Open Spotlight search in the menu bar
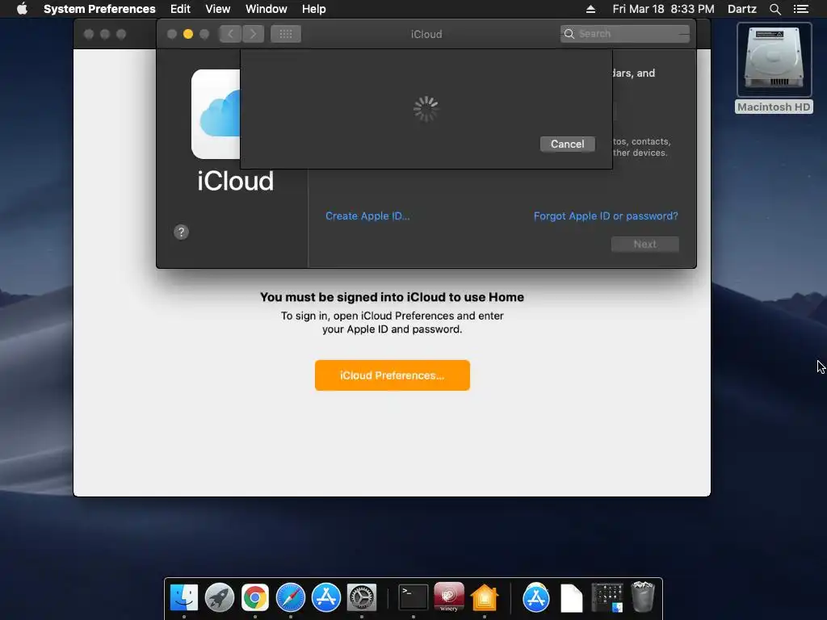827x620 pixels. coord(775,9)
